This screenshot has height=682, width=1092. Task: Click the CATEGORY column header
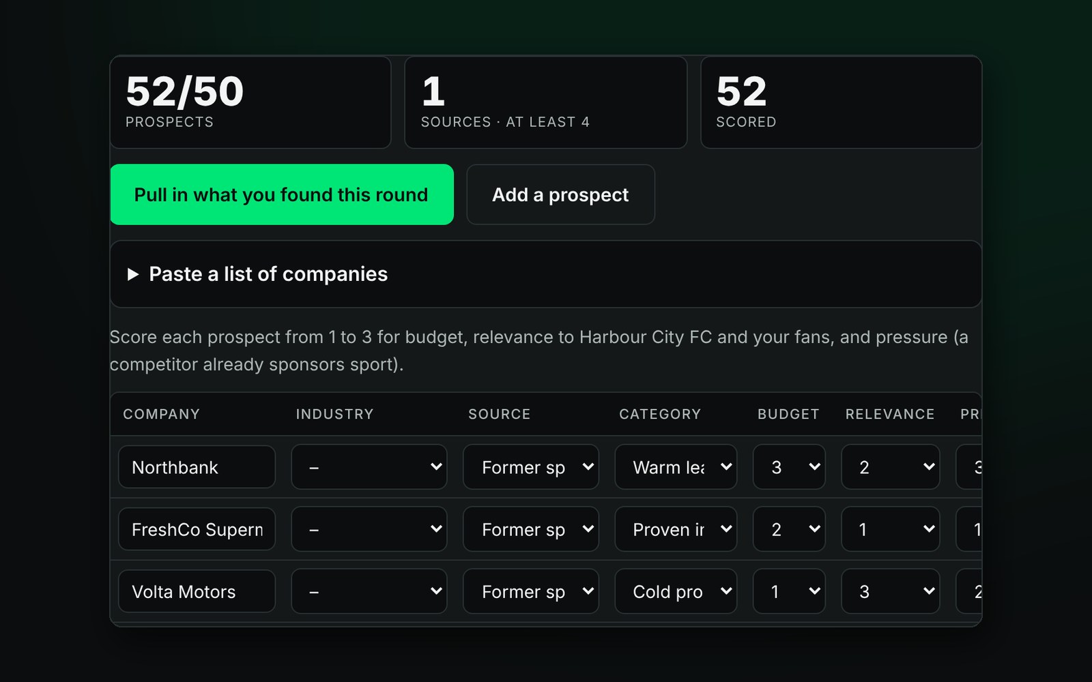pos(660,414)
